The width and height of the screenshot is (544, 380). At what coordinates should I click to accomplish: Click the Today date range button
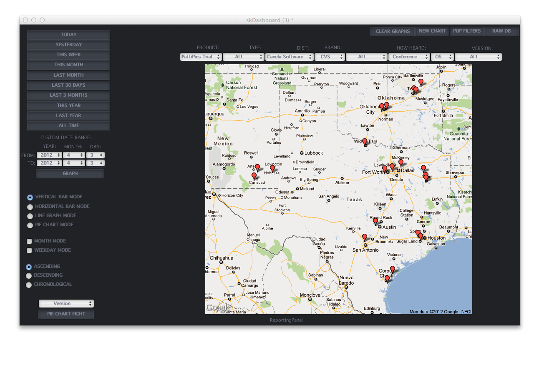(69, 35)
